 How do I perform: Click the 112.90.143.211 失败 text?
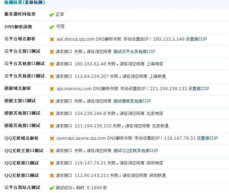coord(96,175)
